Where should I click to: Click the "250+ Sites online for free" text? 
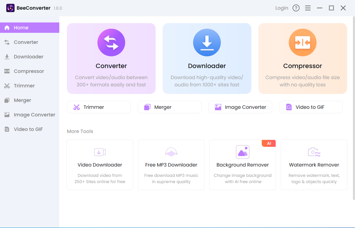pyautogui.click(x=100, y=182)
